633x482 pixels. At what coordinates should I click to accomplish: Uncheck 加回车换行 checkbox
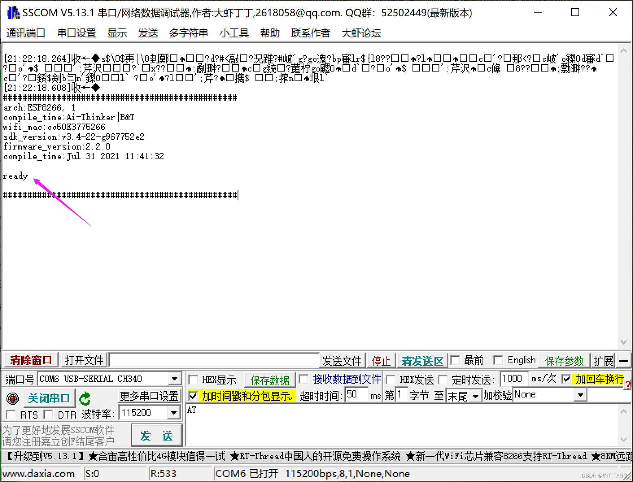566,379
